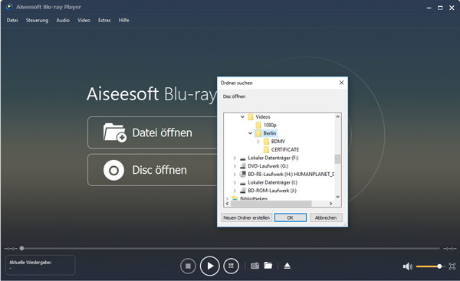460x281 pixels.
Task: Open the Audio menu
Action: (63, 20)
